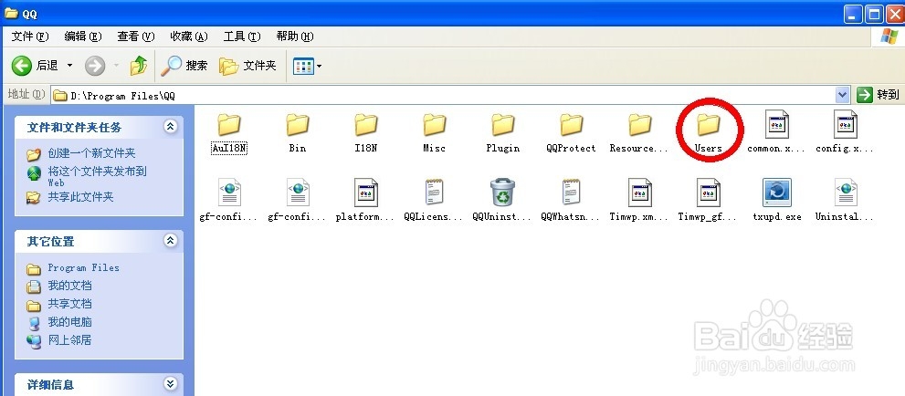Screen dimensions: 905x396
Task: Select the QQWhatsn... text file
Action: [571, 201]
